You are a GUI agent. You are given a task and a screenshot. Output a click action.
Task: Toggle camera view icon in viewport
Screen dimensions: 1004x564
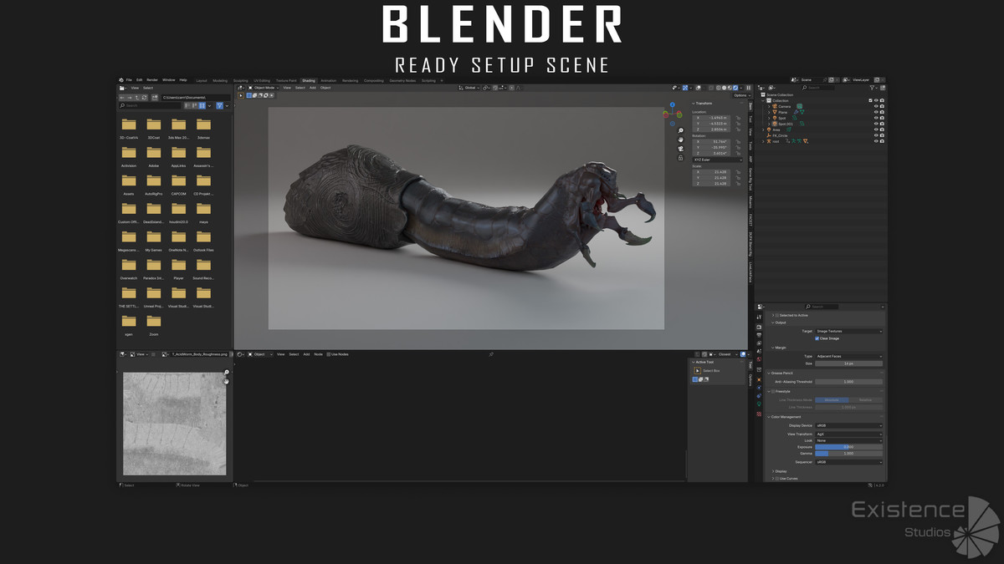point(680,149)
